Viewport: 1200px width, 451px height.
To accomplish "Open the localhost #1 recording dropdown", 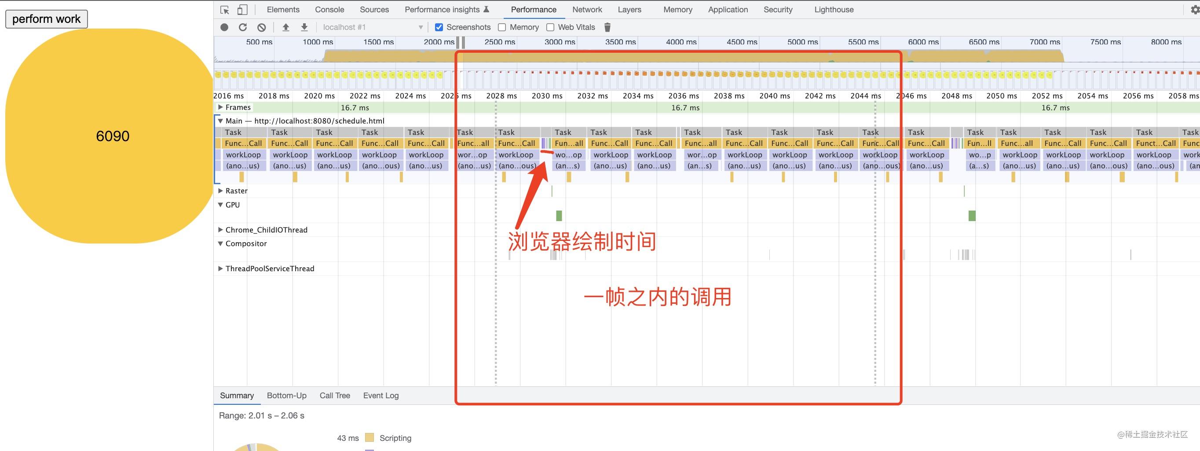I will coord(373,27).
